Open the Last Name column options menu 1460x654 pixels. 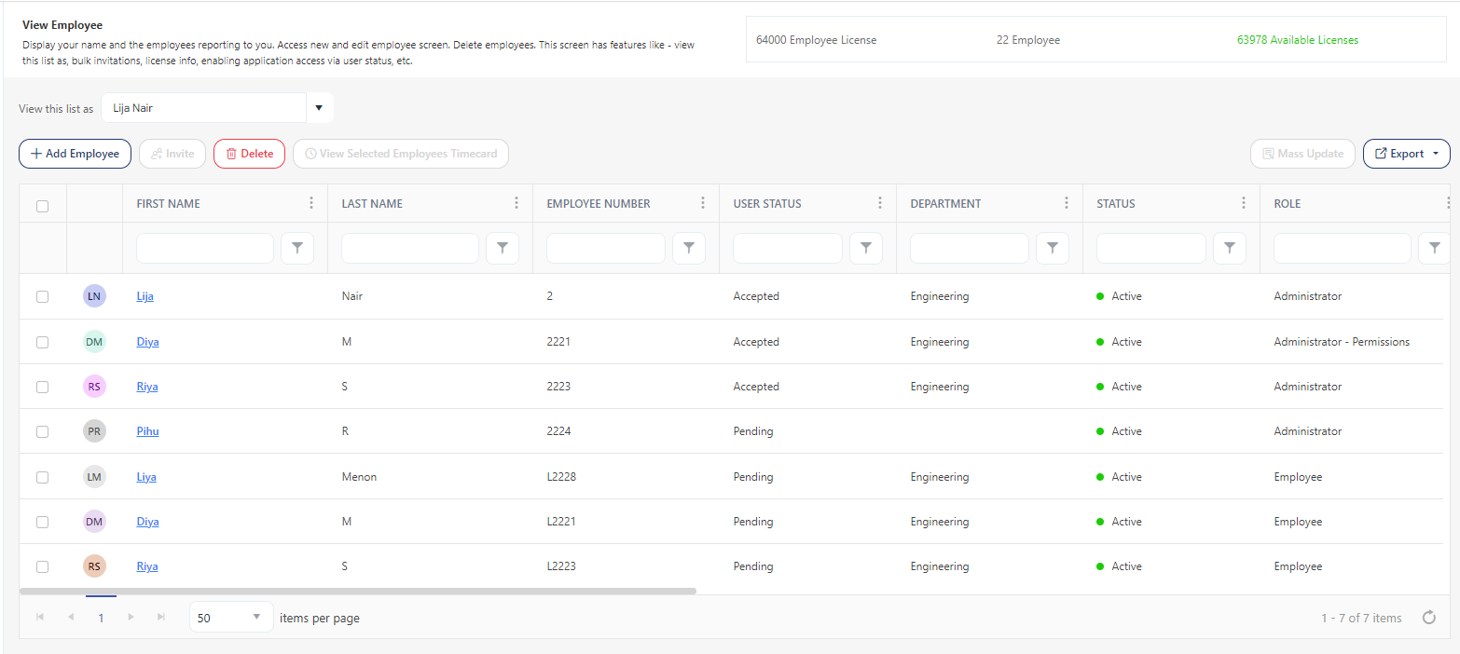(x=517, y=203)
